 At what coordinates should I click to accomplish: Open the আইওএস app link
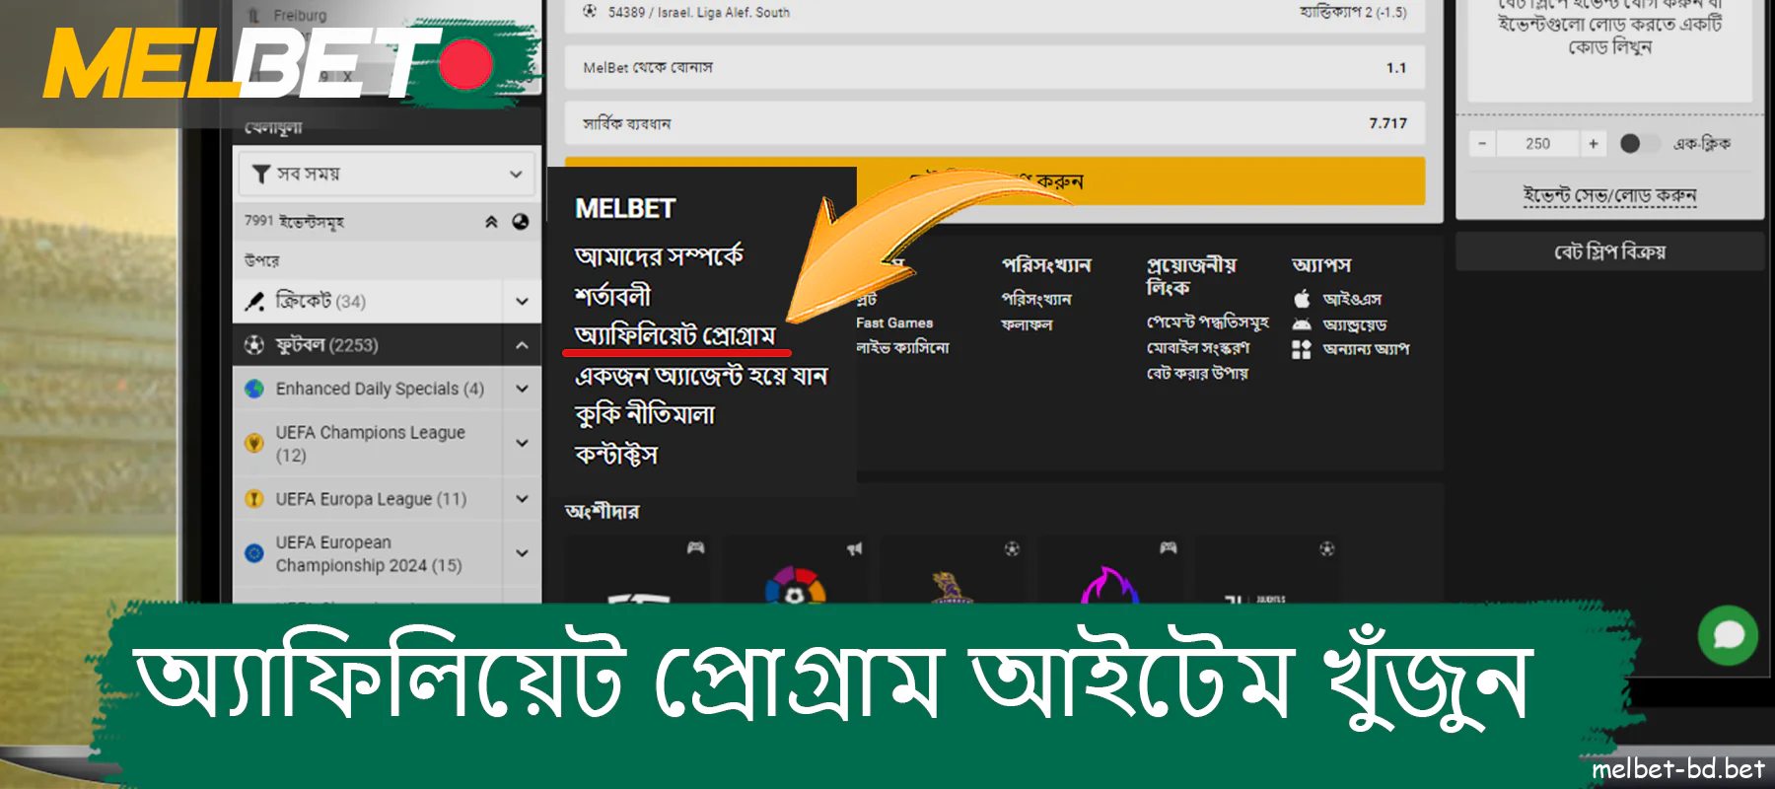pos(1352,299)
